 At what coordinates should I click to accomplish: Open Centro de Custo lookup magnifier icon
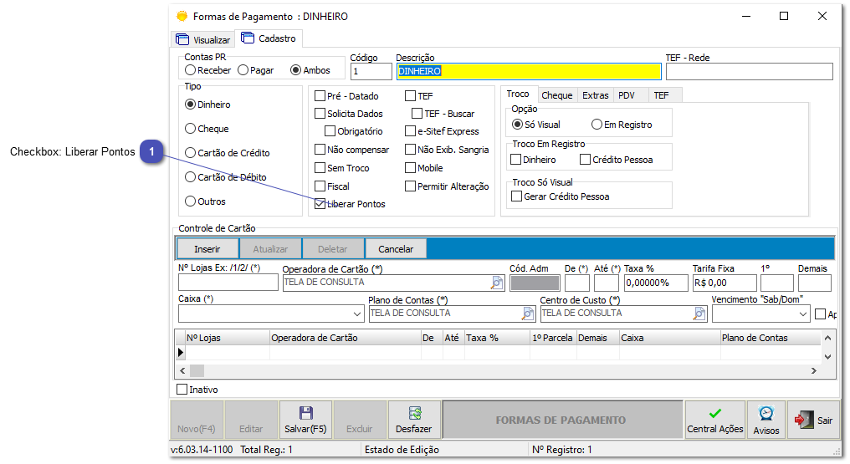coord(699,314)
